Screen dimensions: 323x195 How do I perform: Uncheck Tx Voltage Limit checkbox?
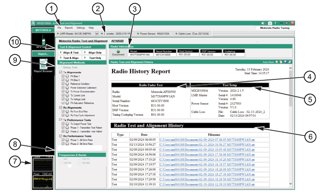click(63, 99)
